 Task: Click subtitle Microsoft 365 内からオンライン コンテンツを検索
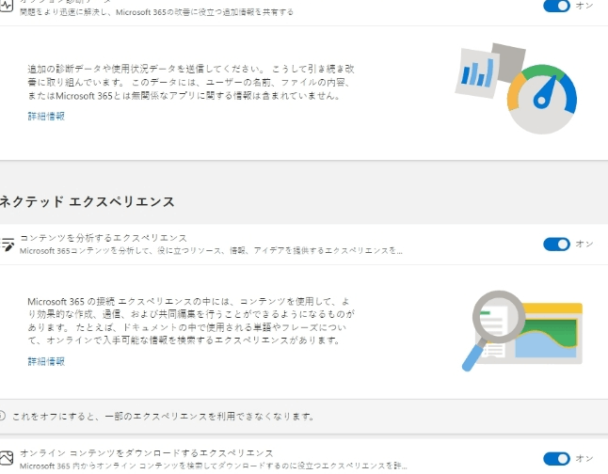coord(214,466)
